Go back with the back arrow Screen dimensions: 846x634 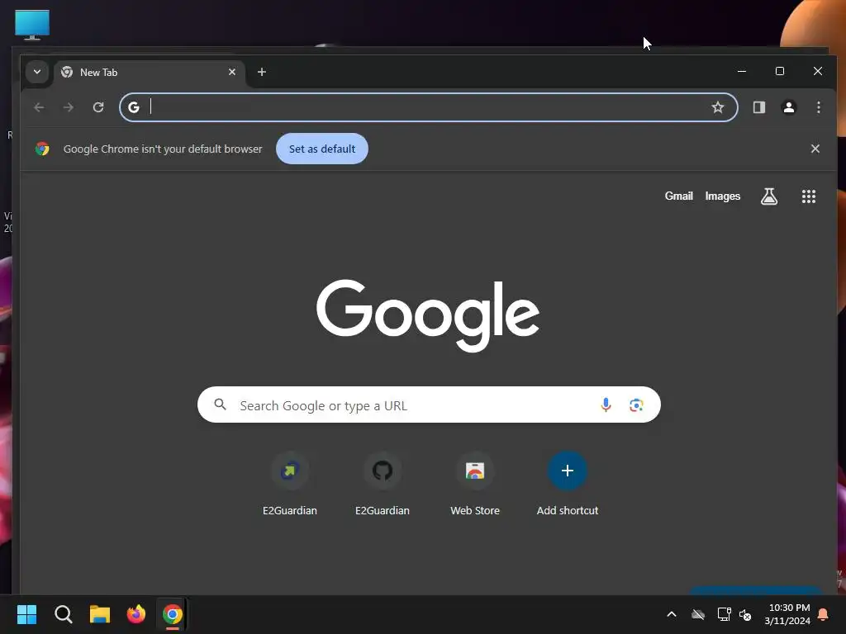click(39, 107)
